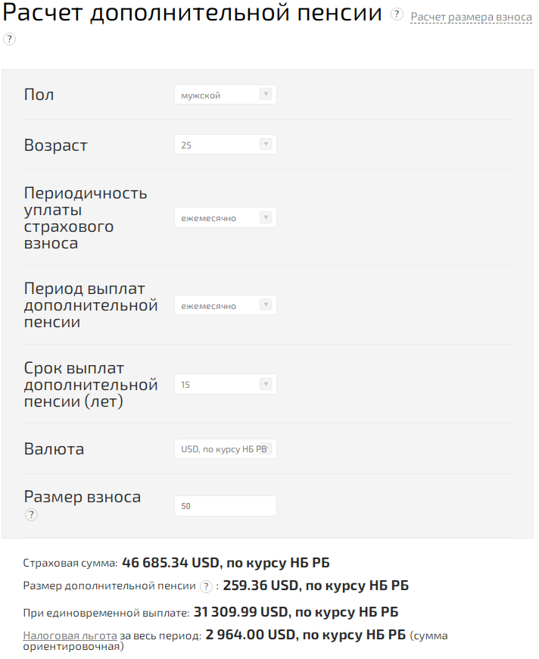Open Периодичность уплаты страхового взноса dropdown

[x=225, y=217]
